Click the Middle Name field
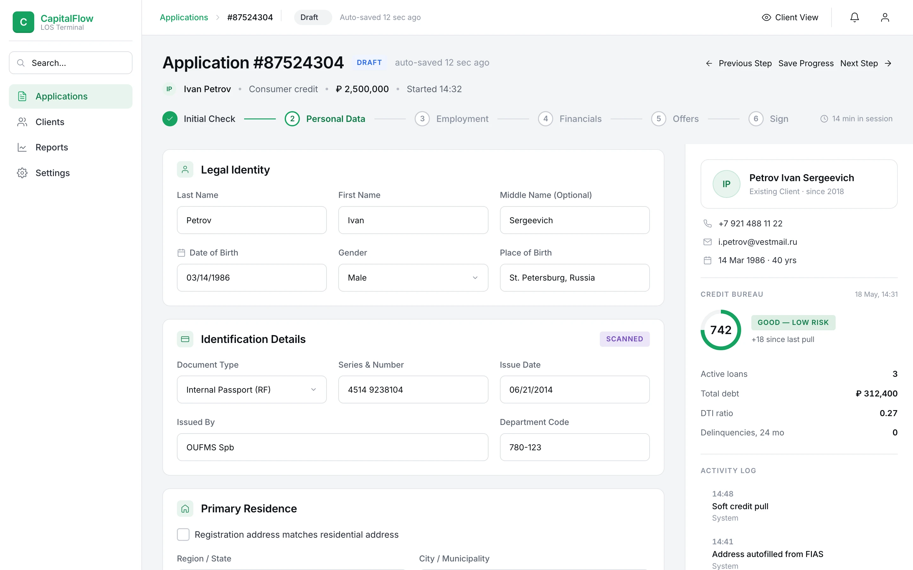Viewport: 913px width, 570px height. tap(574, 220)
